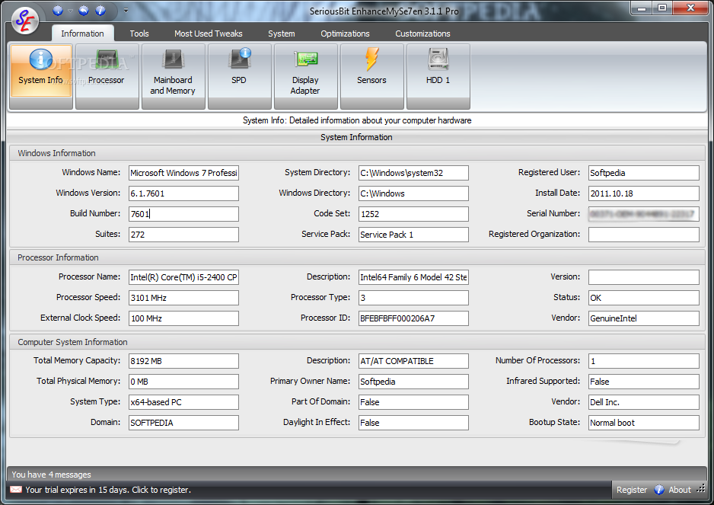
Task: Click the Total Memory Capacity field
Action: [x=183, y=361]
